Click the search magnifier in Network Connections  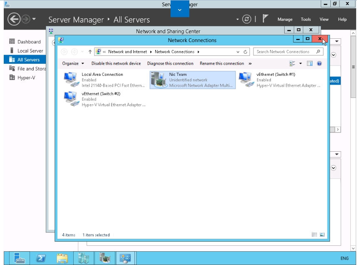(318, 52)
